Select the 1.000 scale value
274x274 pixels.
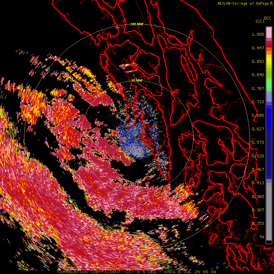[x=258, y=34]
